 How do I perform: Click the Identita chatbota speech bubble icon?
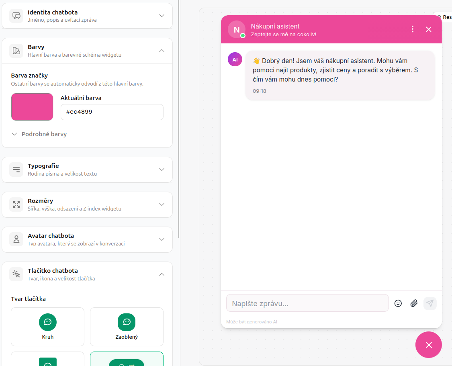coord(16,16)
